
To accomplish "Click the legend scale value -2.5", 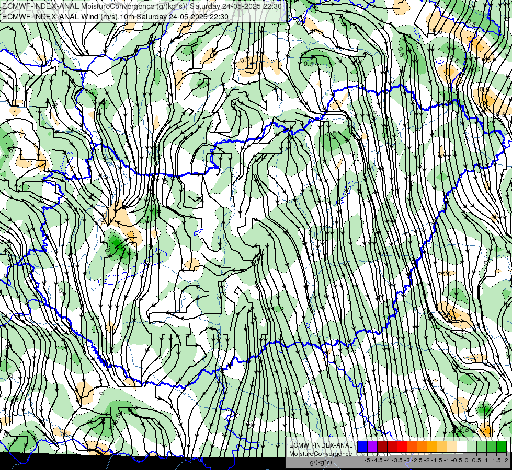I will 416,460.
